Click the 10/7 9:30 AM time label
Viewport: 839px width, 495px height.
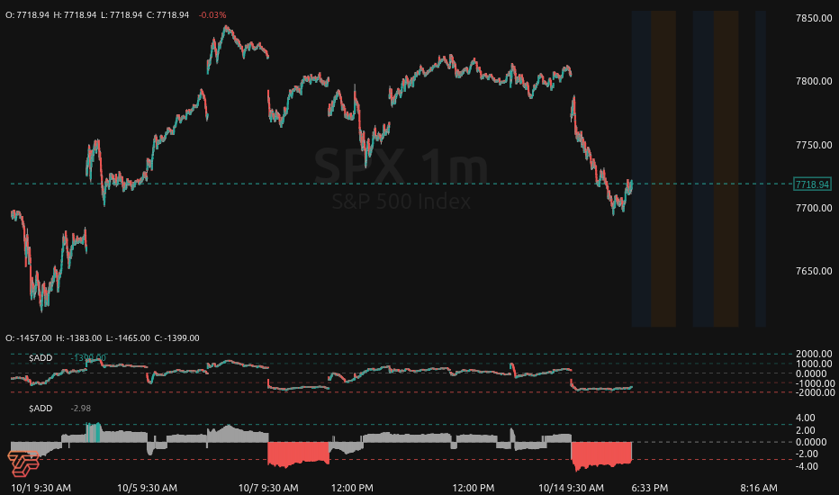tap(268, 488)
